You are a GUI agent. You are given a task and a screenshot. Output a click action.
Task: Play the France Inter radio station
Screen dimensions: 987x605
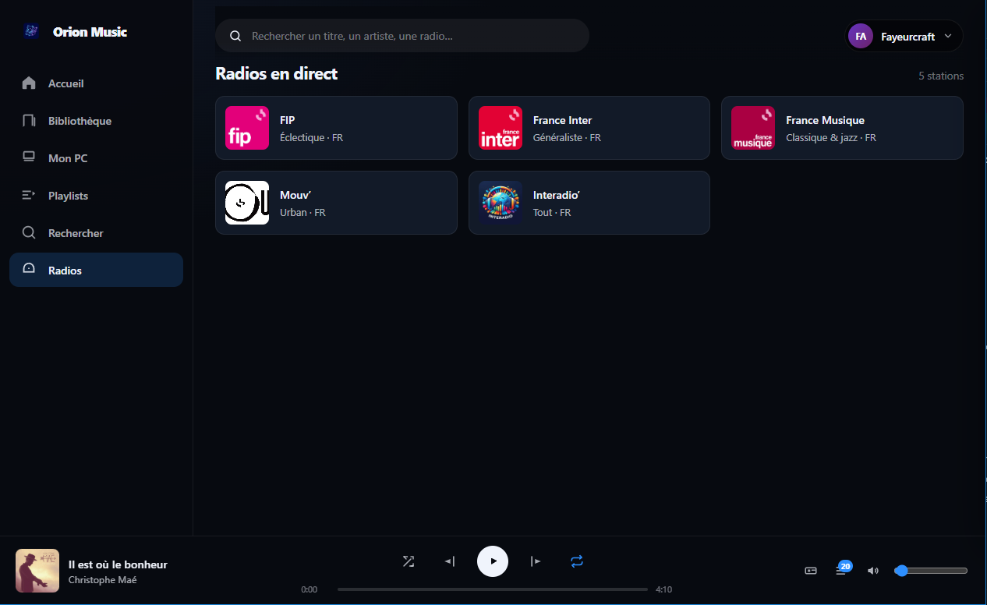[x=589, y=128]
